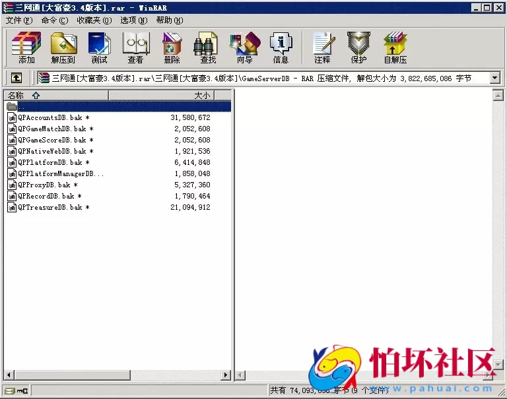Click size value 31,580,672
This screenshot has height=399, width=507.
pyautogui.click(x=190, y=117)
